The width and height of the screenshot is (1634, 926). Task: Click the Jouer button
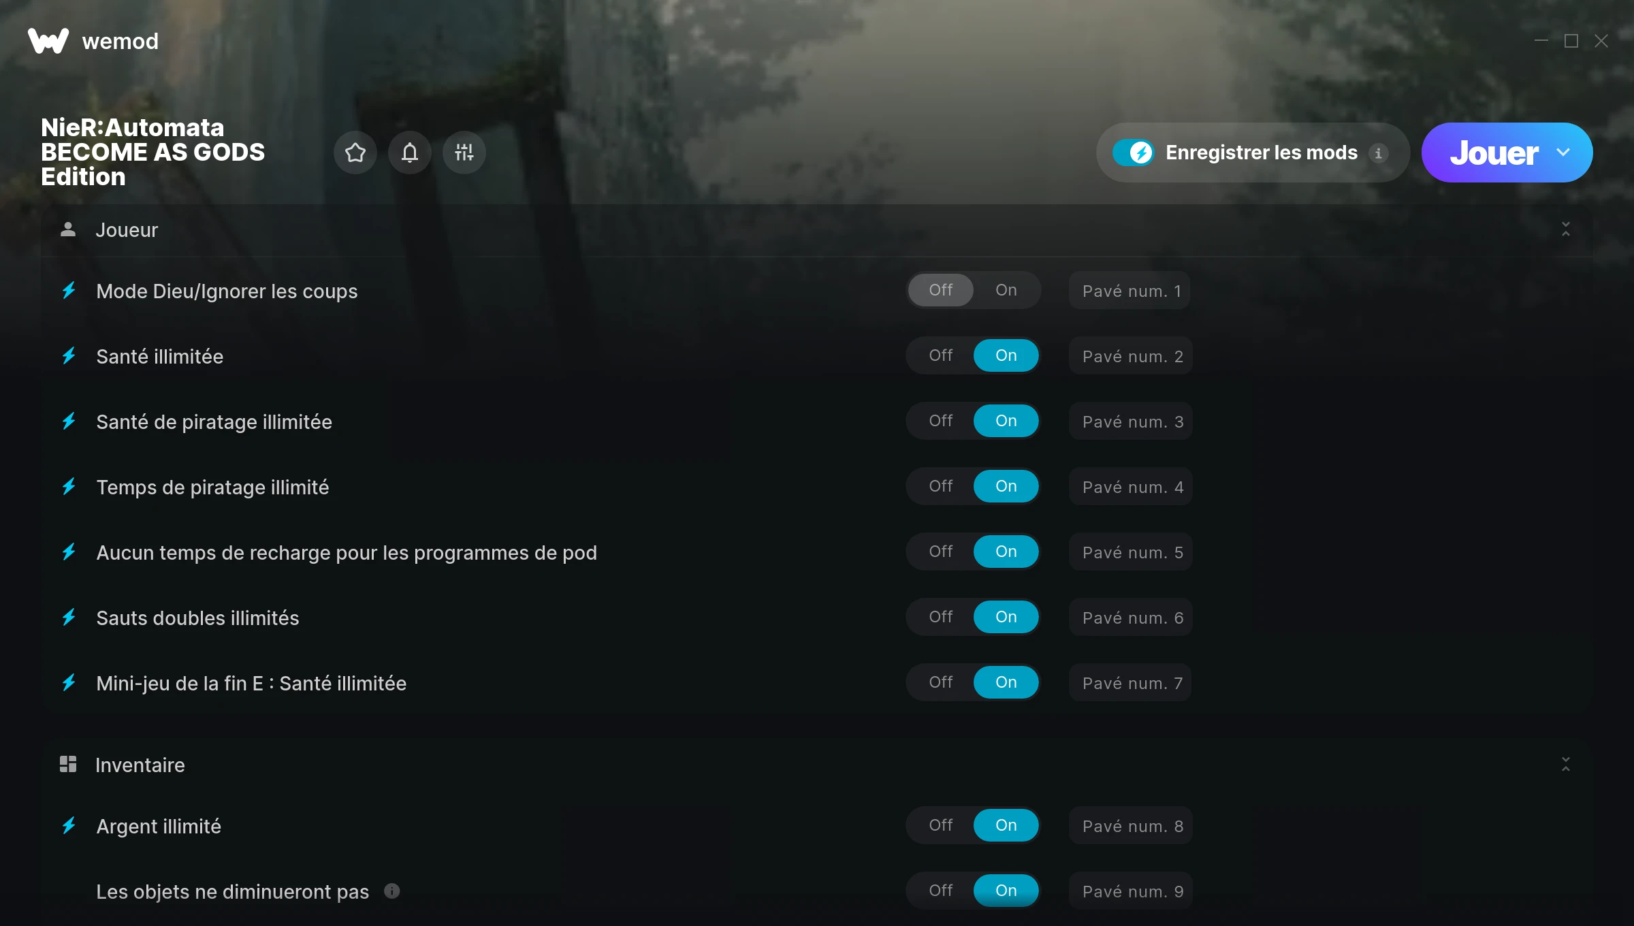(1493, 153)
